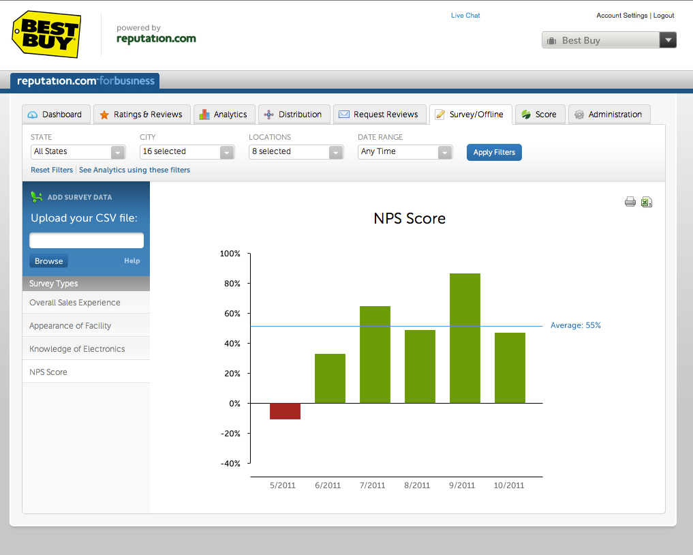
Task: Click the Request Reviews envelope icon
Action: [x=344, y=115]
